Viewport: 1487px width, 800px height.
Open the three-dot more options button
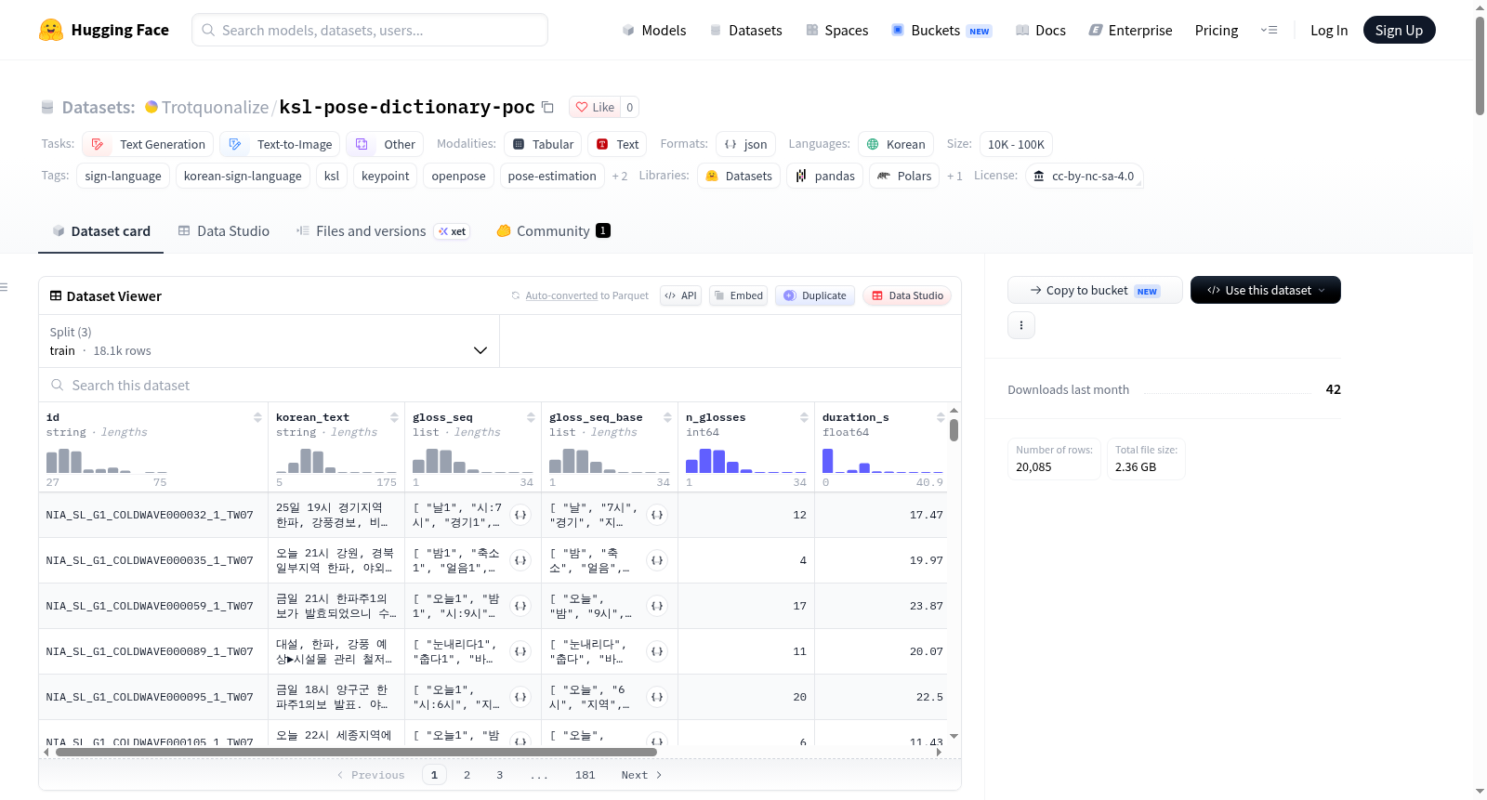point(1021,325)
